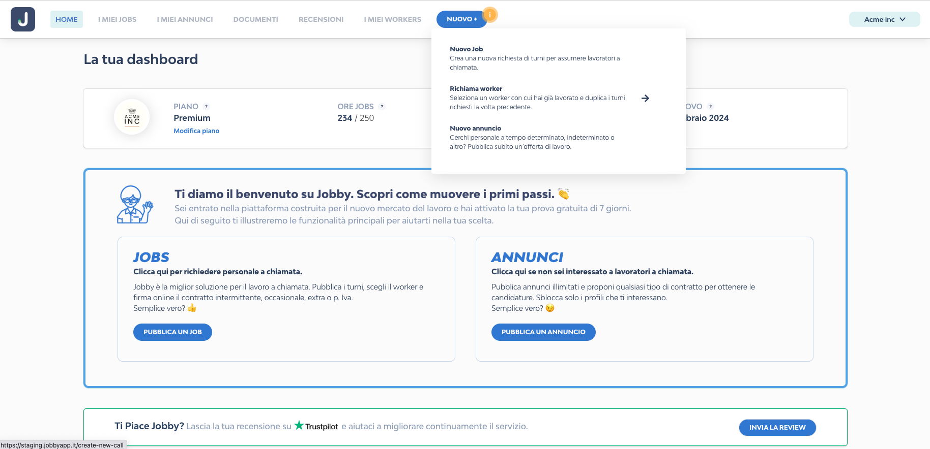The image size is (930, 449).
Task: Click the JOBS card heading
Action: [x=151, y=258]
